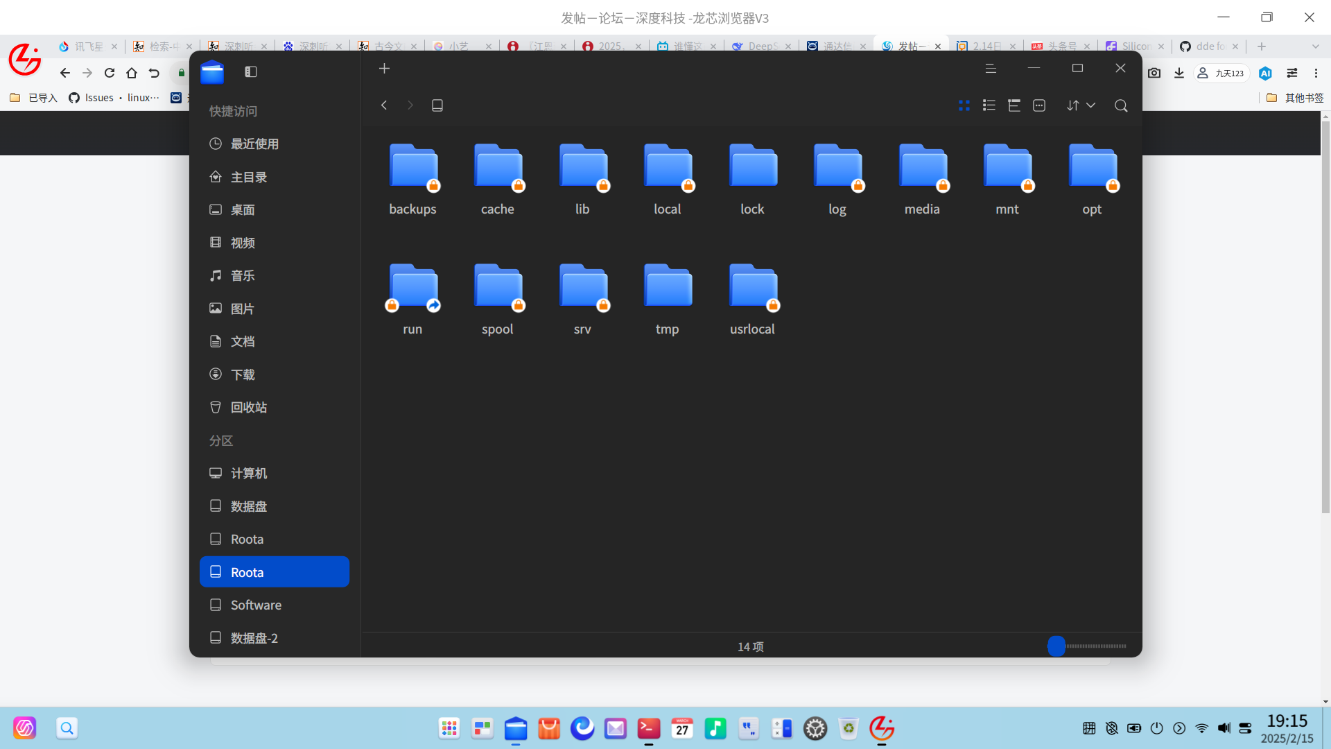Open 下载 downloads in sidebar
This screenshot has width=1331, height=749.
(x=275, y=374)
